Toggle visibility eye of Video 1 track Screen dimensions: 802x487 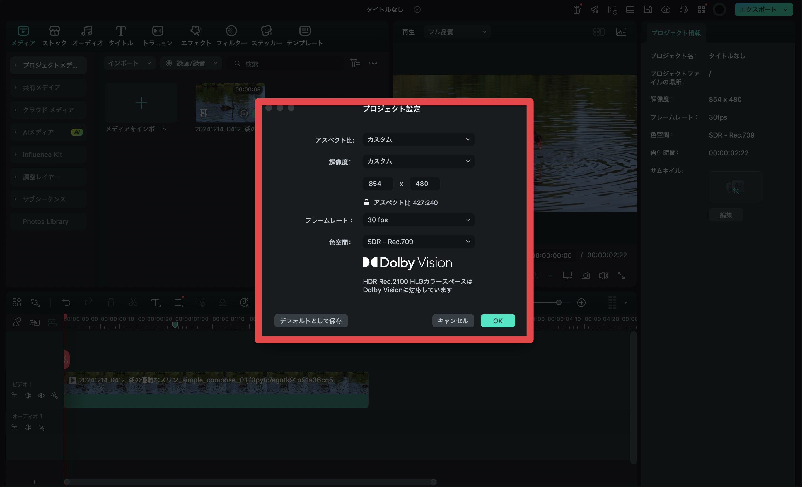click(x=41, y=396)
